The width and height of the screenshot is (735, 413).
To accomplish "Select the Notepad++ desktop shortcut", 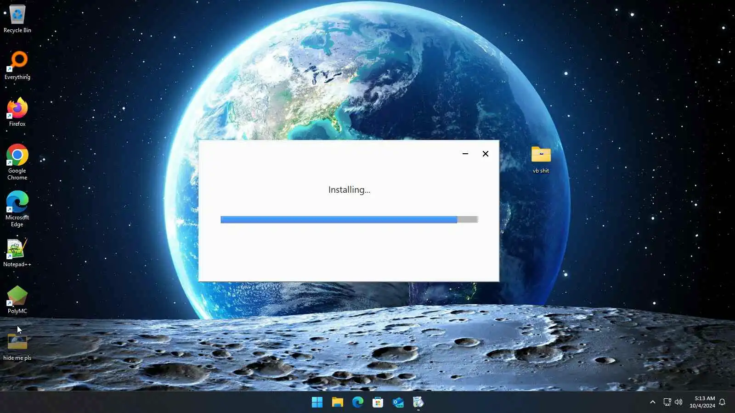I will click(x=17, y=253).
